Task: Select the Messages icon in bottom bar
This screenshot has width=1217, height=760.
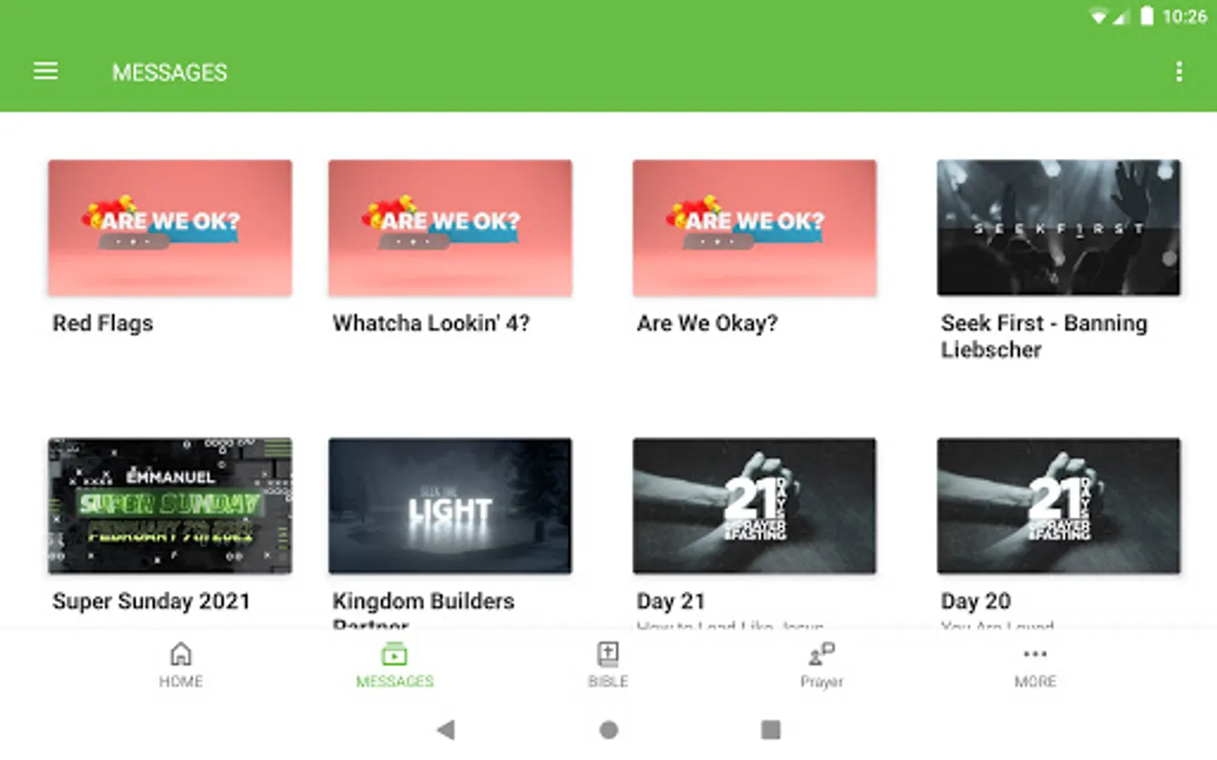Action: click(395, 654)
